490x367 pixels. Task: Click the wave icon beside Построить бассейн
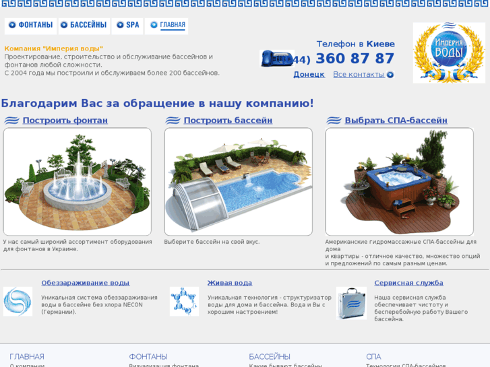point(173,121)
